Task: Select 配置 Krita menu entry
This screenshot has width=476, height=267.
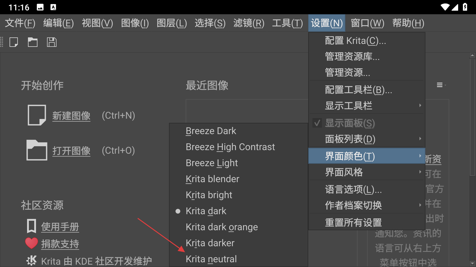Action: coord(355,41)
